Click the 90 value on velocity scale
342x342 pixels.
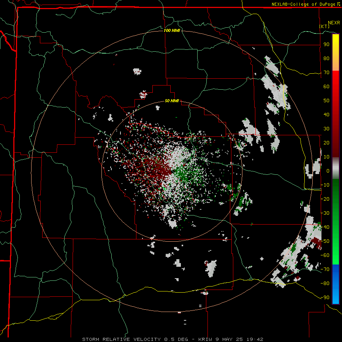(x=326, y=44)
